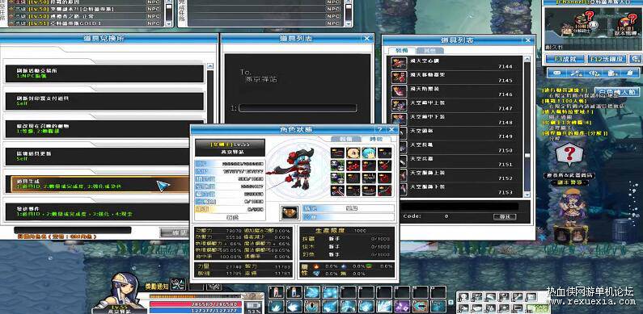The width and height of the screenshot is (643, 314).
Task: Focus the '1:' input field in middle window
Action: [x=298, y=108]
